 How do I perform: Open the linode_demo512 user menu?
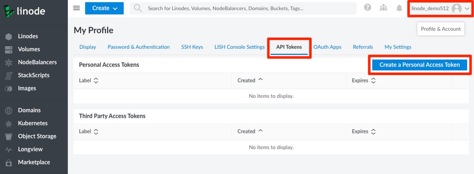(x=441, y=9)
